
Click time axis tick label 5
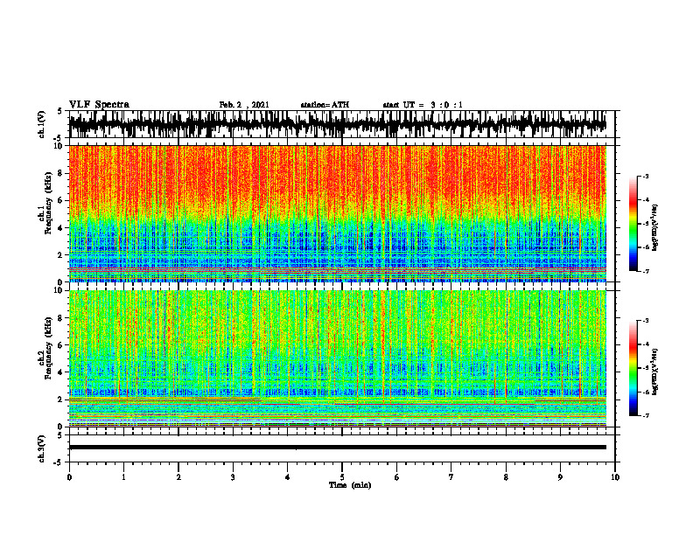(x=342, y=477)
